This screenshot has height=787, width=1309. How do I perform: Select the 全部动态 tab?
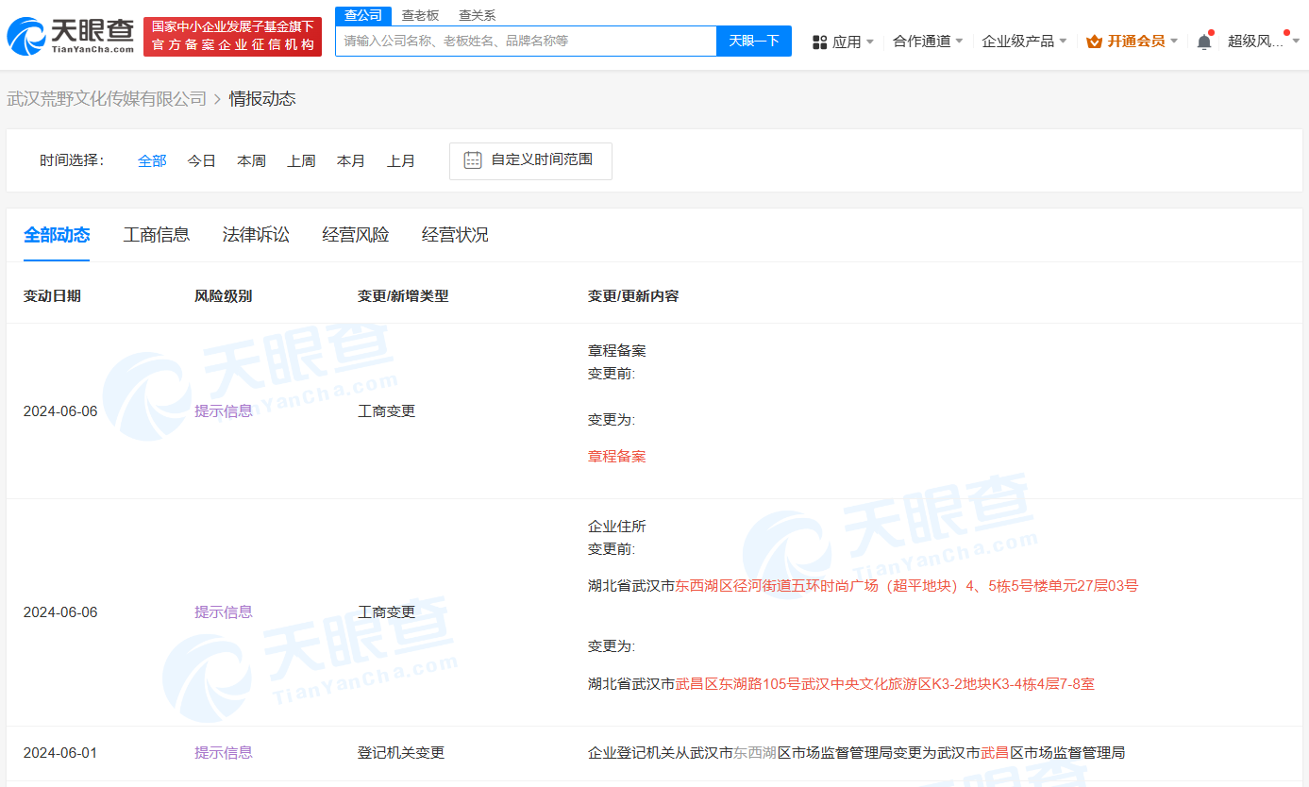coord(57,235)
